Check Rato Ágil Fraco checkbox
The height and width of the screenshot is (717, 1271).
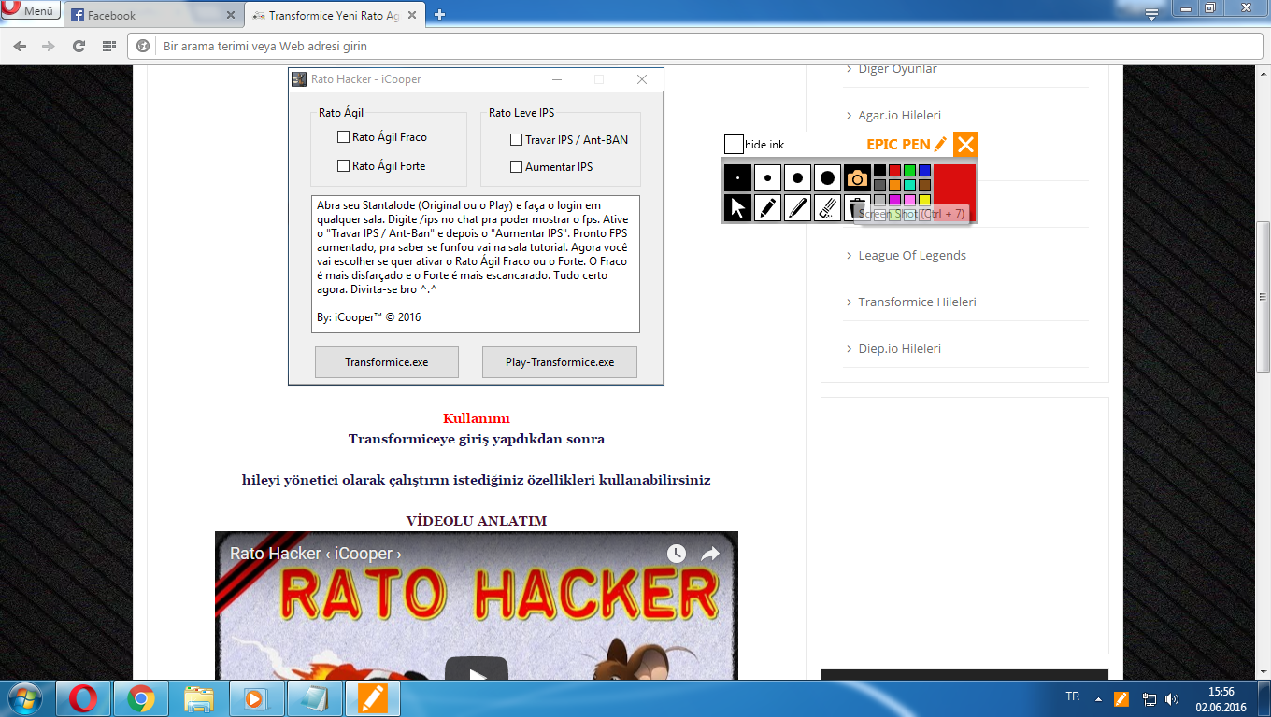343,137
